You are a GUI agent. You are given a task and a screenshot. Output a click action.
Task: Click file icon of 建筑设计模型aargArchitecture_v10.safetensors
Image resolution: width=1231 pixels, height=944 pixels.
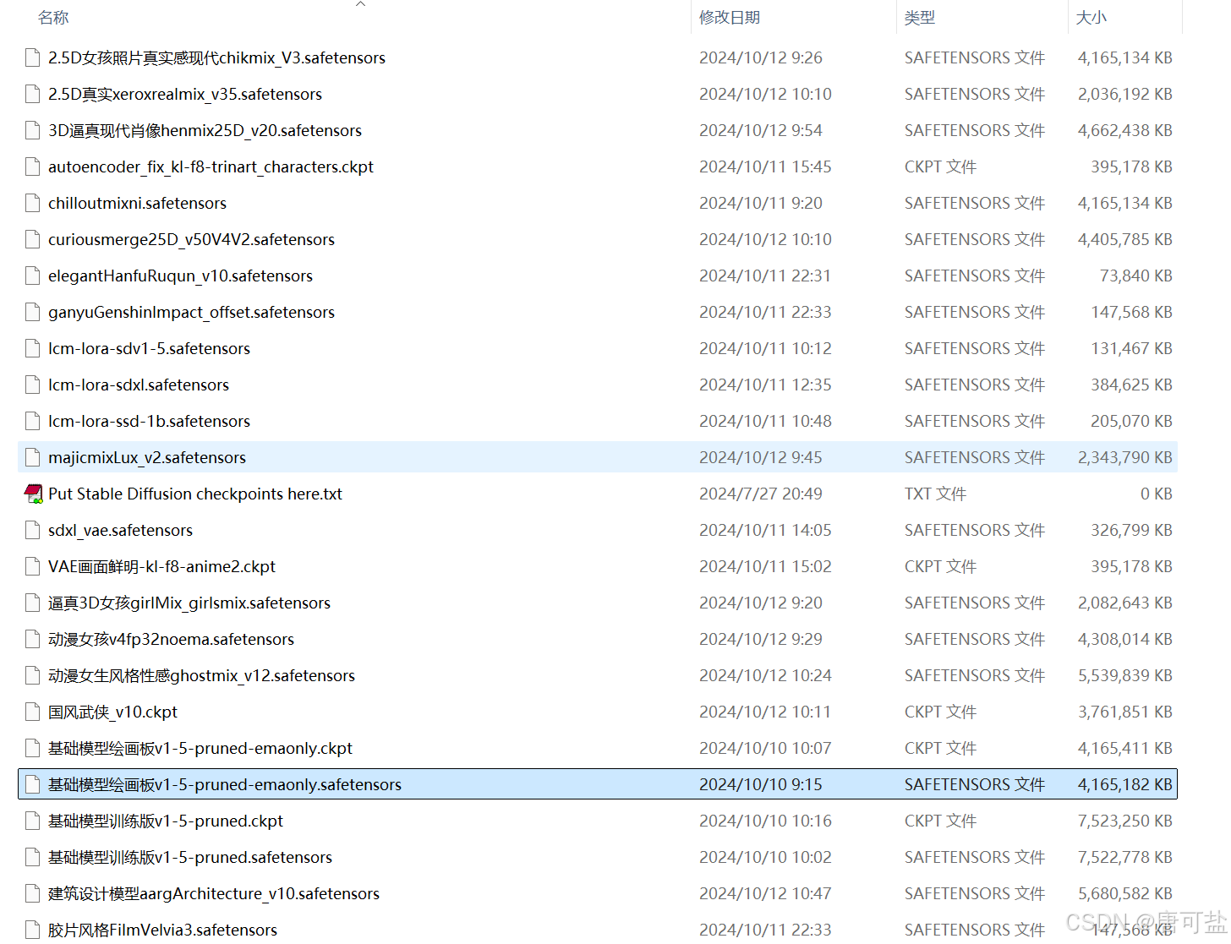(33, 893)
